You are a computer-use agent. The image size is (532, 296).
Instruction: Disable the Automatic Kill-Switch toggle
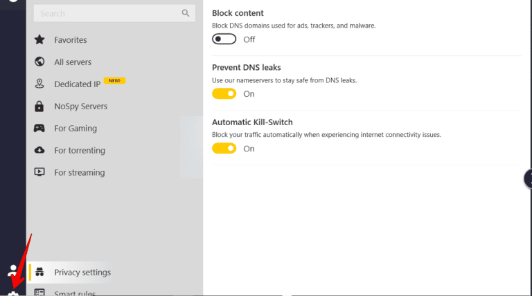224,149
